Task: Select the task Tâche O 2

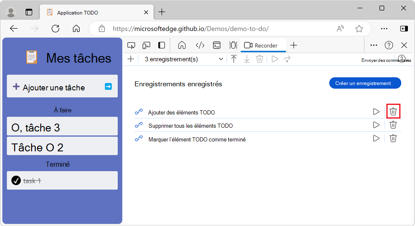Action: pos(62,146)
